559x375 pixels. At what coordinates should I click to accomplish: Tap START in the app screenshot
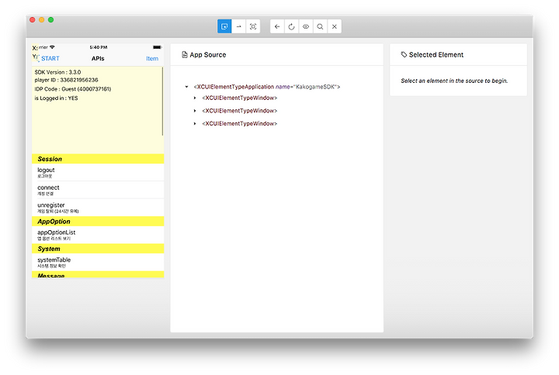tap(50, 58)
